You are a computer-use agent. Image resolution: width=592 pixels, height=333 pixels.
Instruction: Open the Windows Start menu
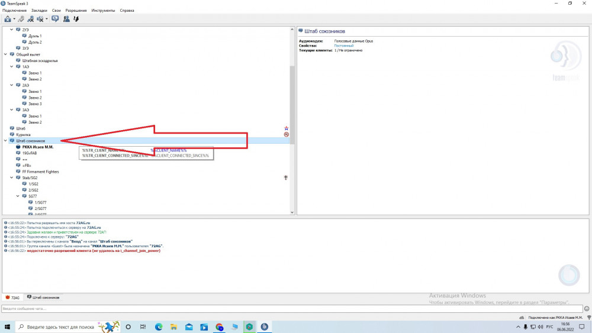[x=7, y=327]
